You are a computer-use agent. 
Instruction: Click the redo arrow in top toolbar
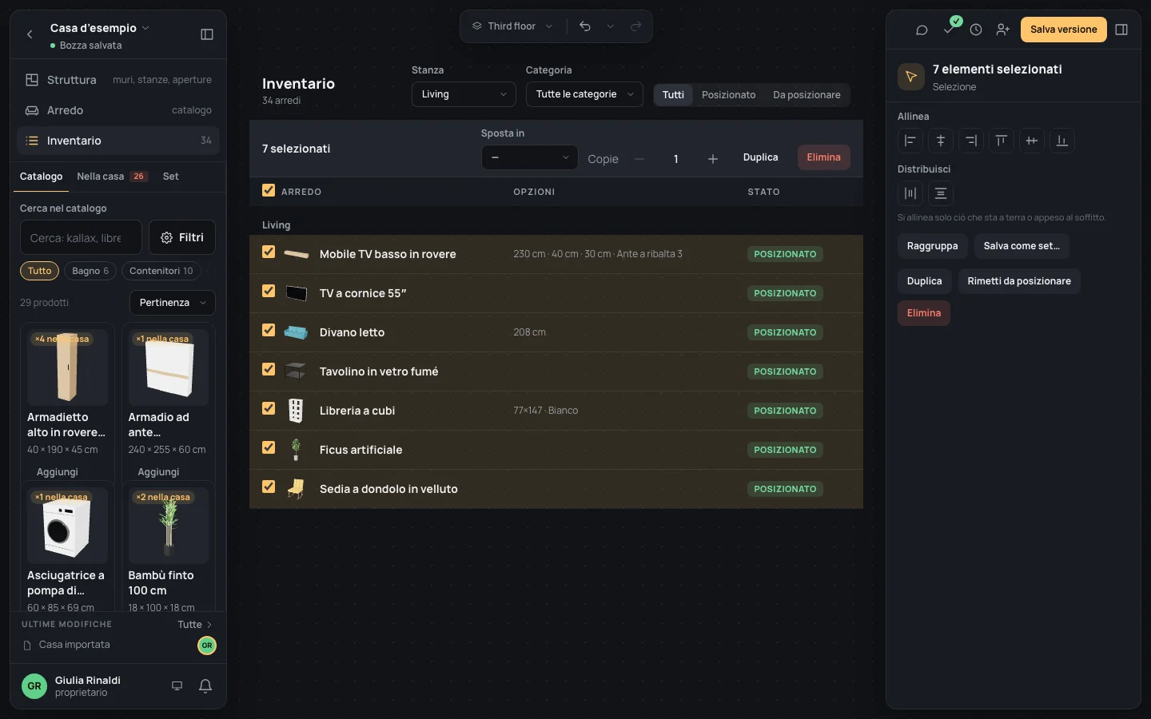point(636,26)
